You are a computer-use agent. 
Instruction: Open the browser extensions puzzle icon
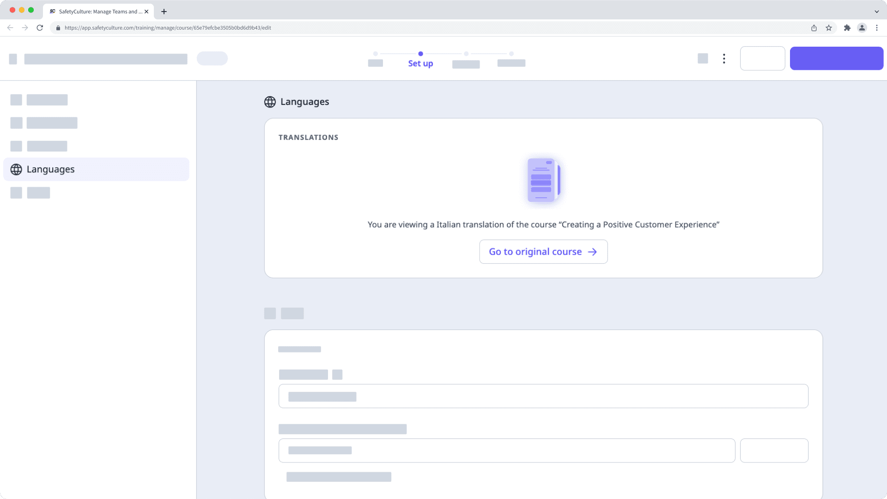point(848,28)
